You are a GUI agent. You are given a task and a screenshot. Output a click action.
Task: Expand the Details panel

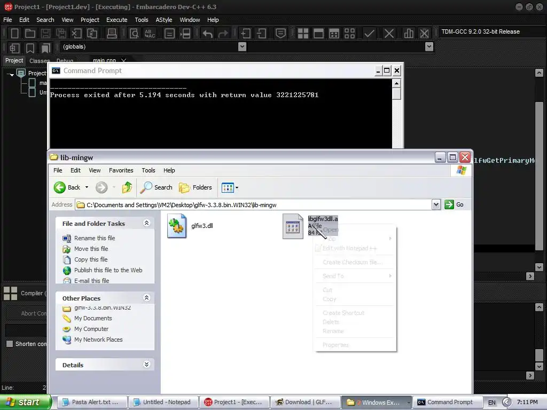(x=146, y=365)
